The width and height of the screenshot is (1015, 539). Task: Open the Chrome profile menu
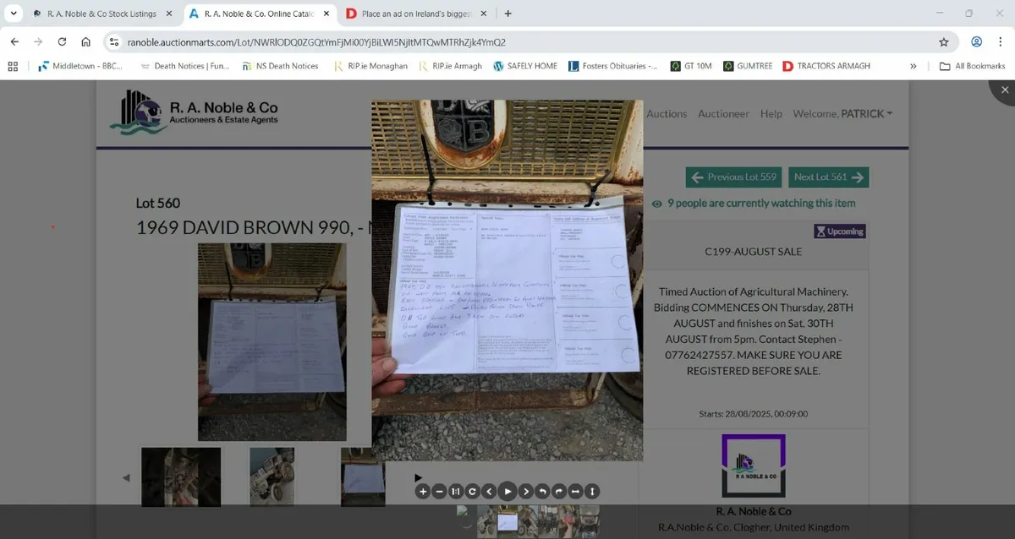(977, 41)
